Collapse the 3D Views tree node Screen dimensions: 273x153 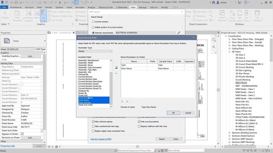[229, 52]
